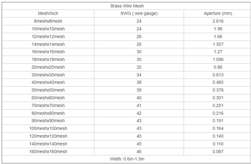Click the 40meshx40mesh cell
This screenshot has height=164, width=251.
48,82
